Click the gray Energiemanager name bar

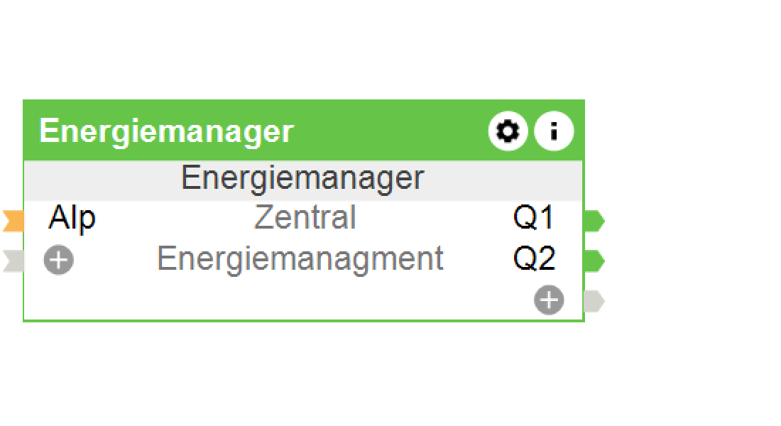coord(302,177)
